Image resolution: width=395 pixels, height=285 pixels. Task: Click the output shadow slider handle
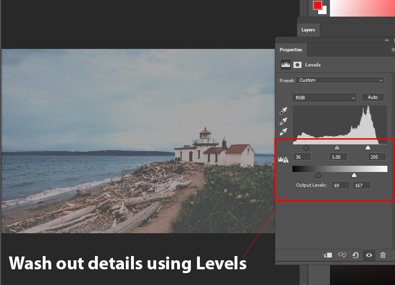[318, 175]
